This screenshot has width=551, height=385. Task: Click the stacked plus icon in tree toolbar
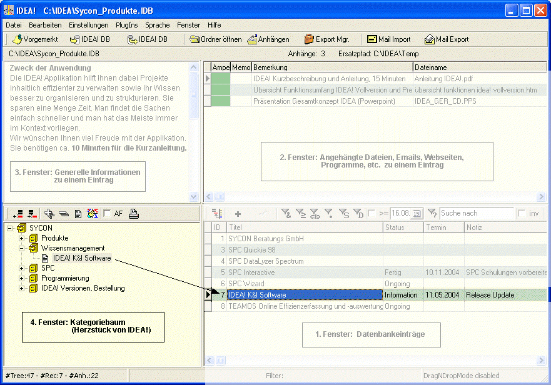pos(49,214)
